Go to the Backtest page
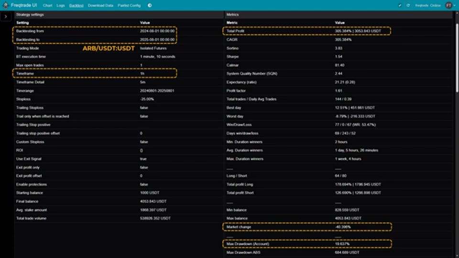The height and width of the screenshot is (258, 459). (76, 5)
